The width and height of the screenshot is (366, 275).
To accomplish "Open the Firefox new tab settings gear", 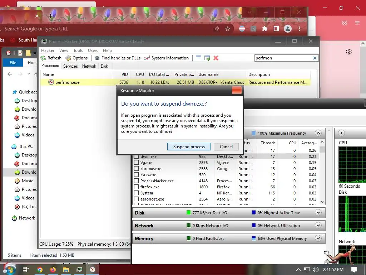I will pos(349,52).
